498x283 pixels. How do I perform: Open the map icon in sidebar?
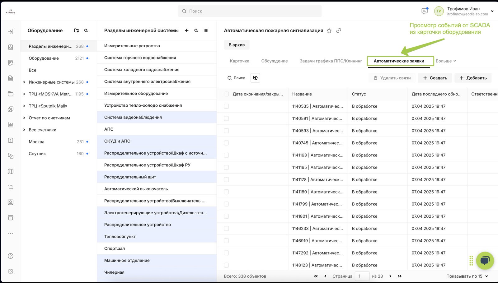pyautogui.click(x=11, y=171)
